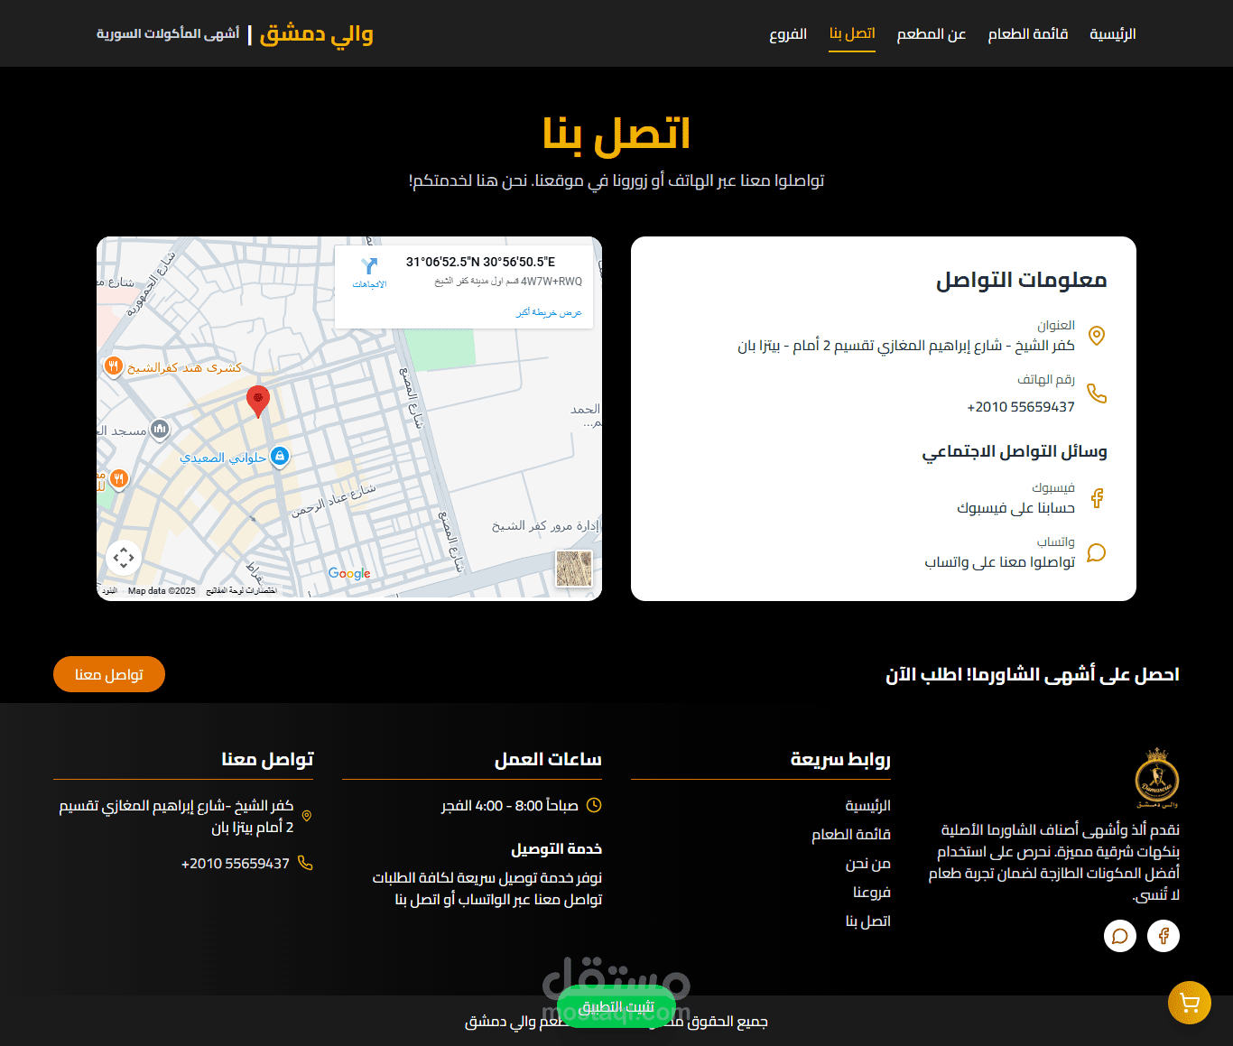1233x1046 pixels.
Task: Click the location pin icon beside العنوان
Action: pyautogui.click(x=1097, y=336)
